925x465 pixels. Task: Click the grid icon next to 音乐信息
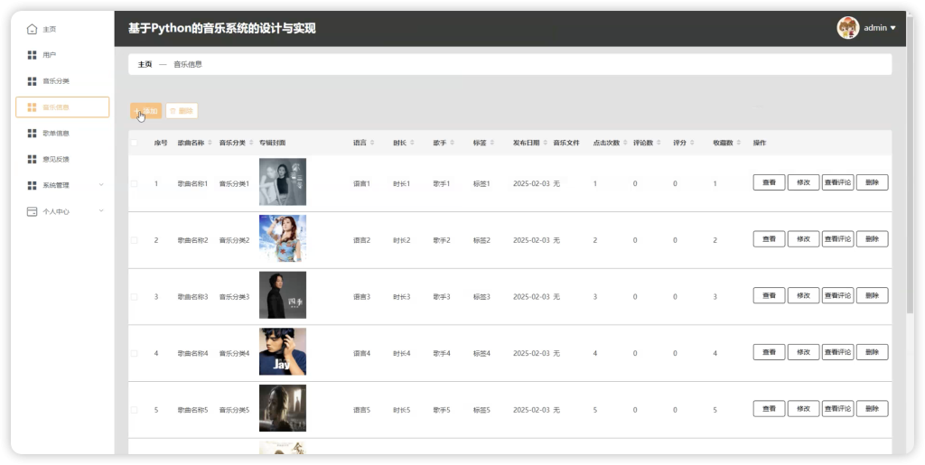32,107
